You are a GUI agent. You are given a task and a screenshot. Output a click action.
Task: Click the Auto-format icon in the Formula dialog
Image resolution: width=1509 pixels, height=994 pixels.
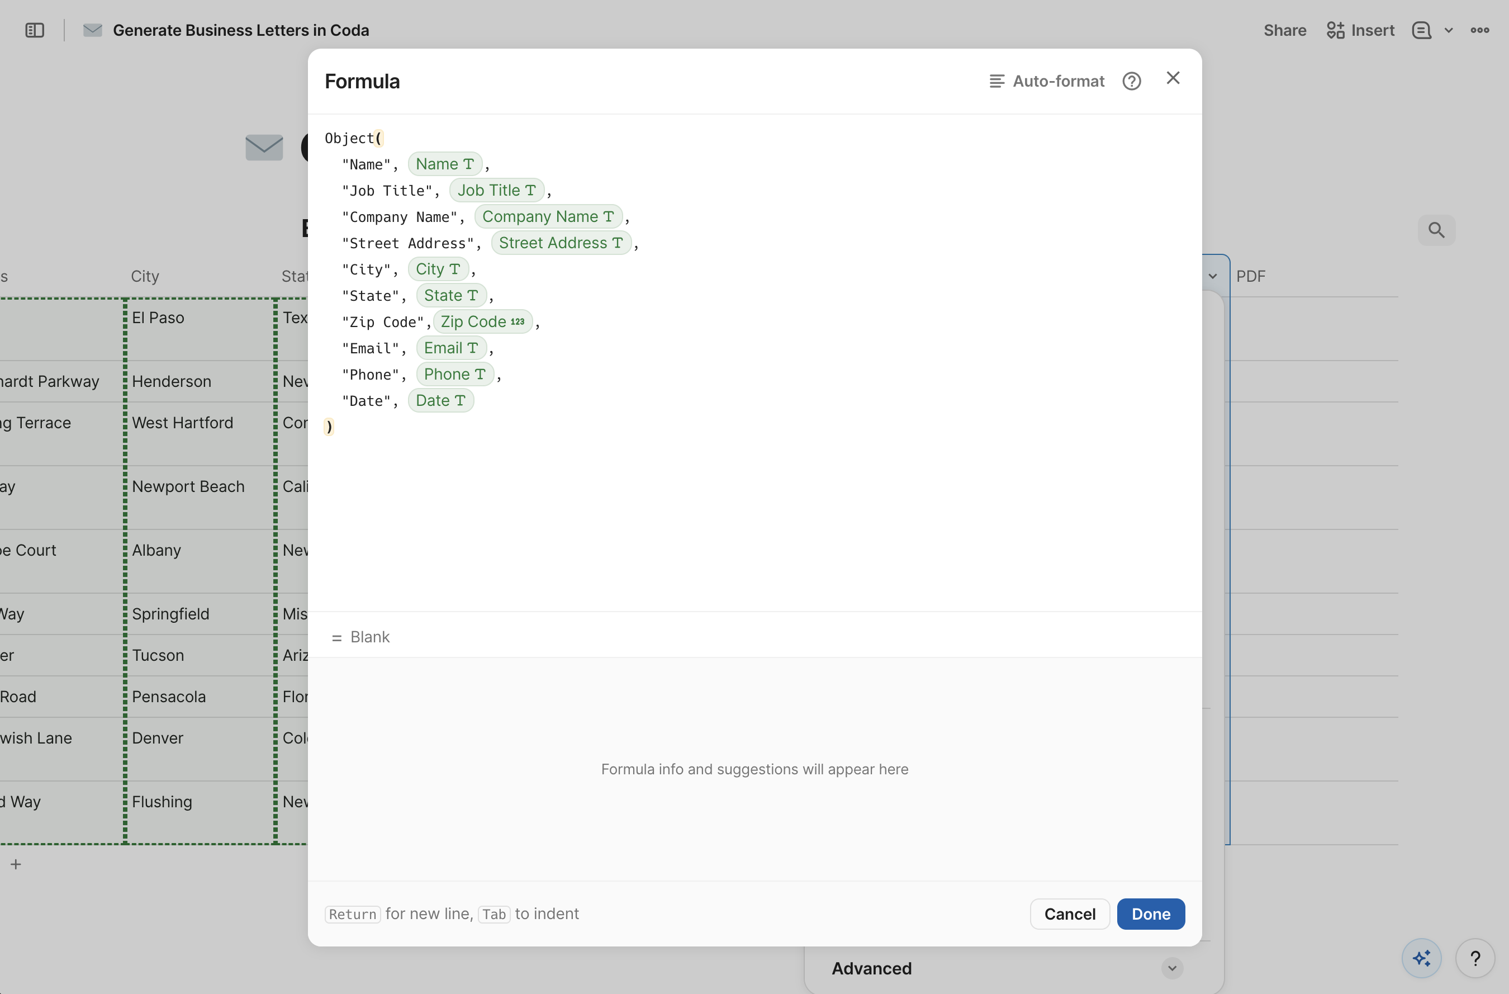point(997,81)
